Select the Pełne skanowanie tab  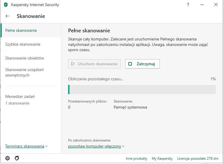click(x=21, y=30)
